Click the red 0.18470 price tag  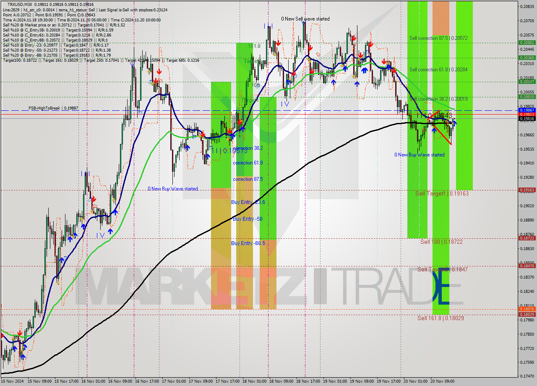pyautogui.click(x=527, y=266)
